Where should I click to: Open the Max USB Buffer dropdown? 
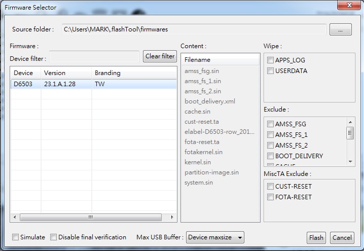click(215, 237)
